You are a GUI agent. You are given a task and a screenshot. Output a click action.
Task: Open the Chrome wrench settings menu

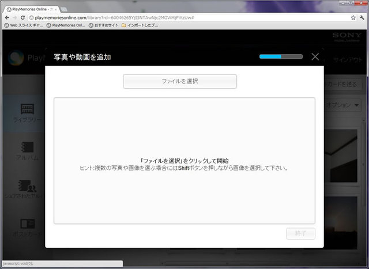coord(362,18)
